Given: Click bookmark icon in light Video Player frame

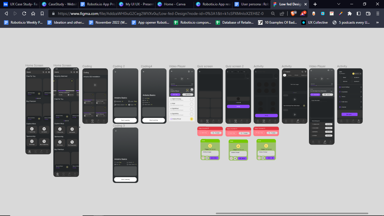Looking at the screenshot, I should 189,71.
